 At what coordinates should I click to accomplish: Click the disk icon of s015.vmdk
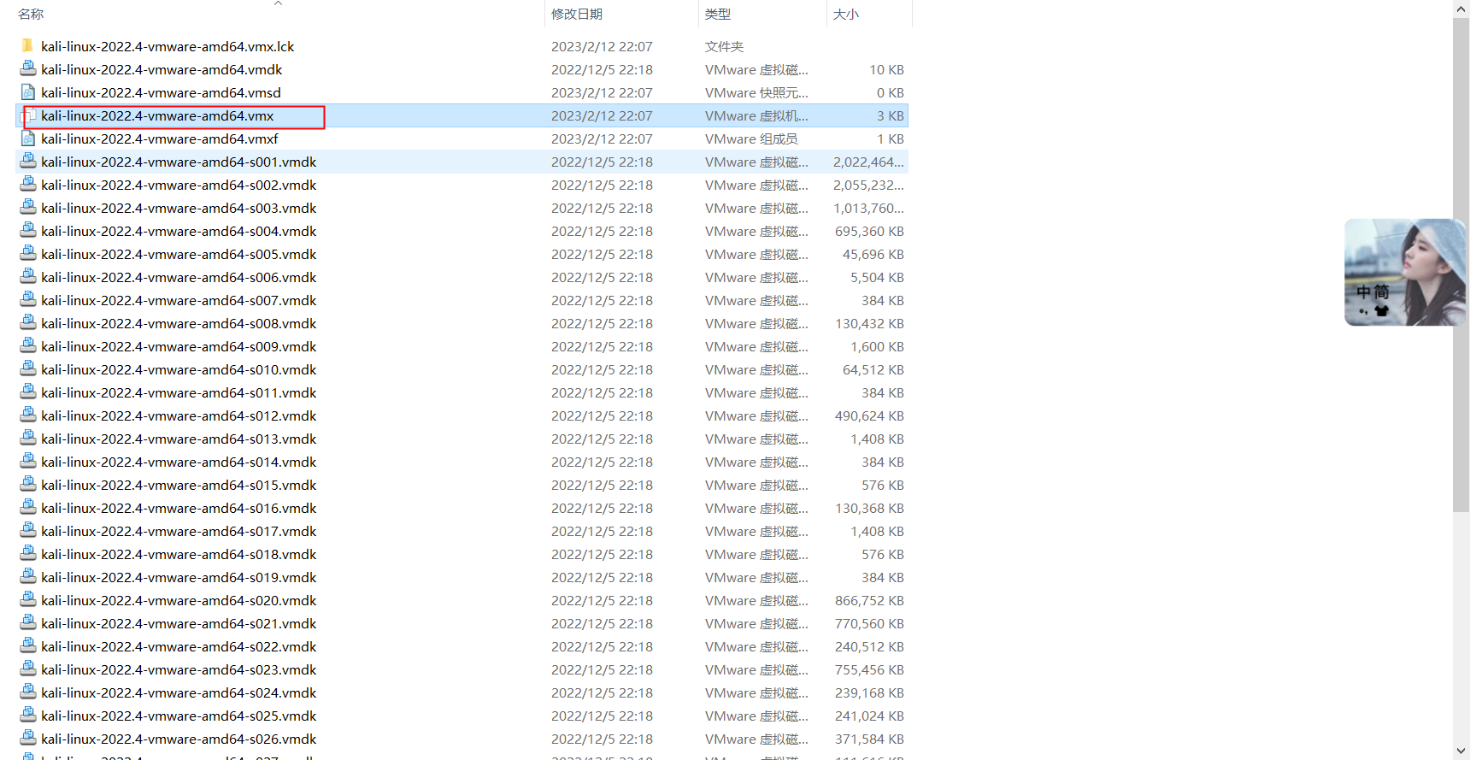coord(27,484)
